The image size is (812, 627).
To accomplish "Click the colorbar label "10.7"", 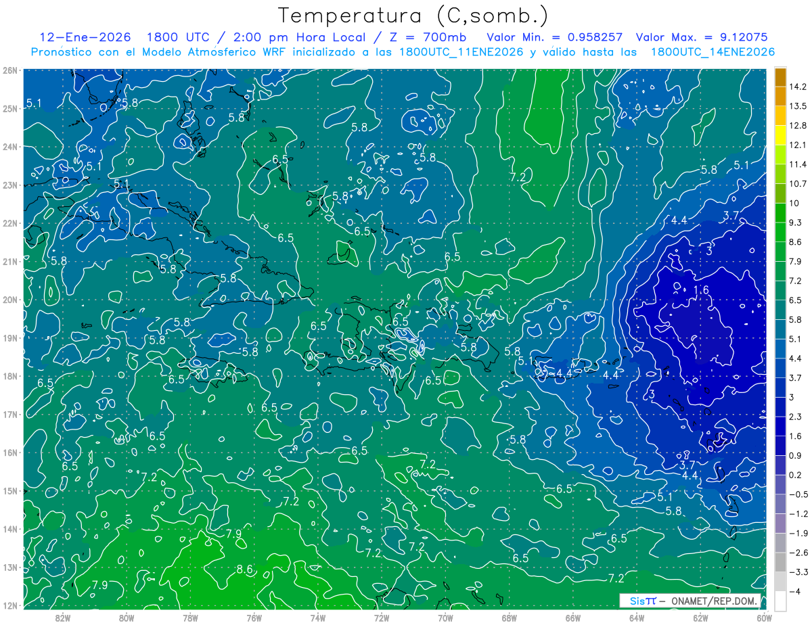I will [x=799, y=184].
